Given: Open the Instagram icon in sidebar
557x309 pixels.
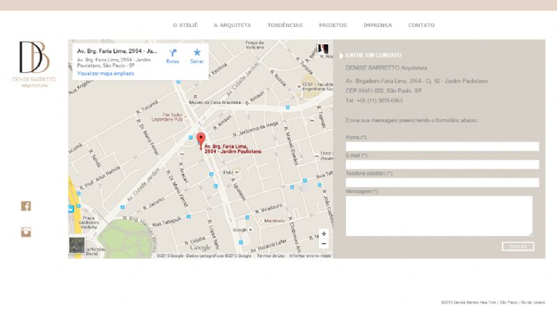Looking at the screenshot, I should point(26,232).
